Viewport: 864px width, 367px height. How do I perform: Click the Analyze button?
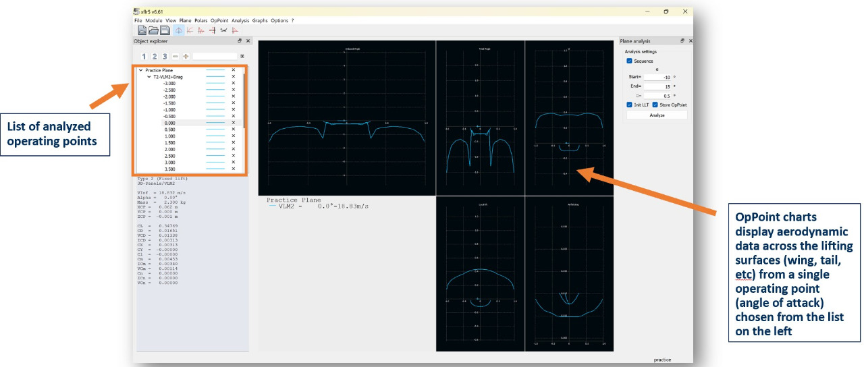click(x=657, y=115)
